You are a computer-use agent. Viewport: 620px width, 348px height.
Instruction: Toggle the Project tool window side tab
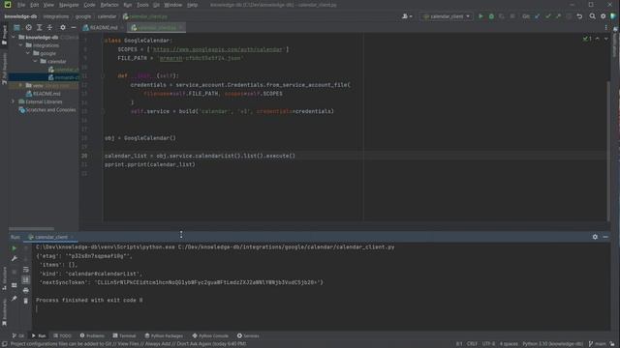pyautogui.click(x=4, y=36)
